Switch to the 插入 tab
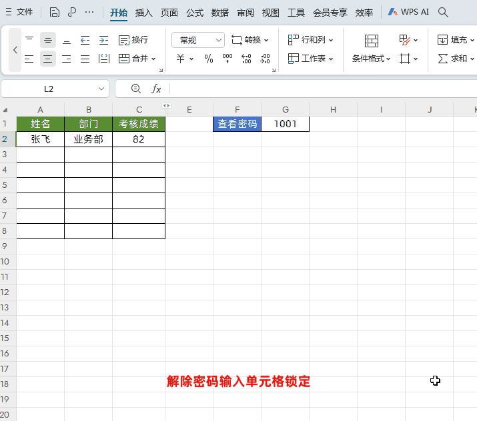477x421 pixels. coord(143,12)
